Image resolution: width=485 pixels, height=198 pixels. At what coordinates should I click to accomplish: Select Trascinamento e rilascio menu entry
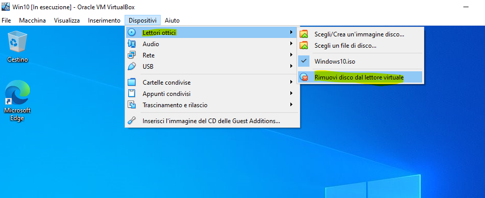[x=212, y=105]
